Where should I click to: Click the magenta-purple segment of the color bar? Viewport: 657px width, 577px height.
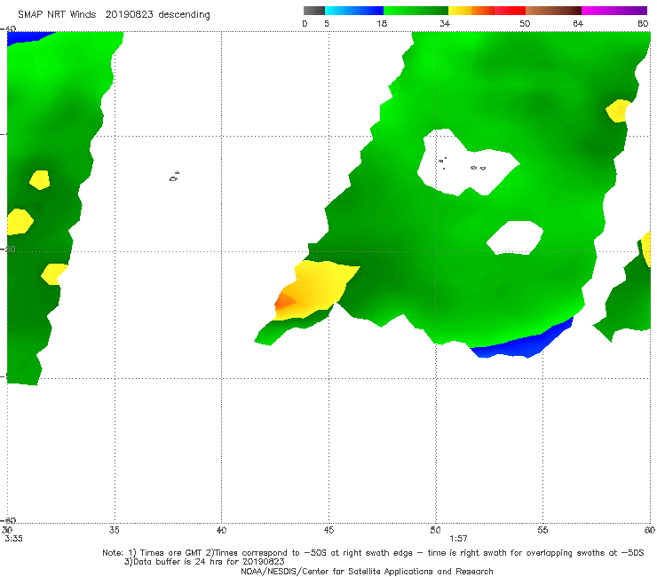[614, 11]
